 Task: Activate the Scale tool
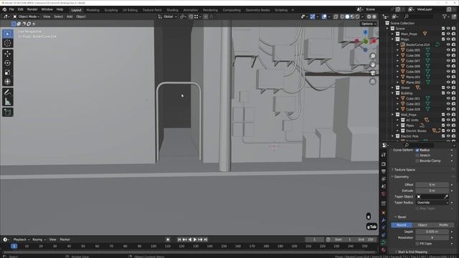[x=8, y=72]
